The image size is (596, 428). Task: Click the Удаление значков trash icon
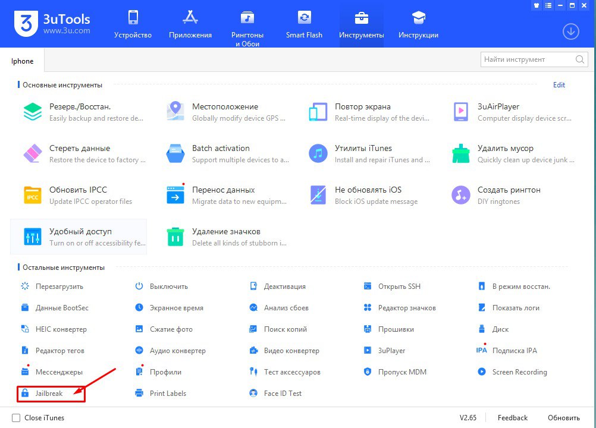pos(175,237)
